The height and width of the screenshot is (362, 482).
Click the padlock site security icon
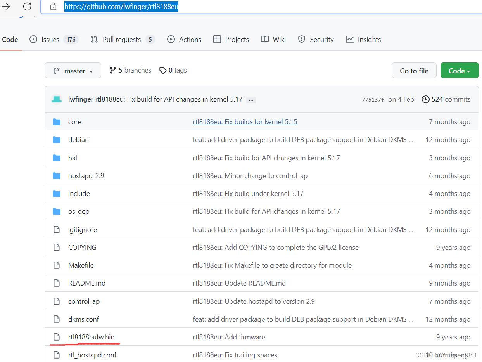tap(54, 7)
